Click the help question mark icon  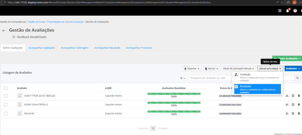(x=295, y=11)
